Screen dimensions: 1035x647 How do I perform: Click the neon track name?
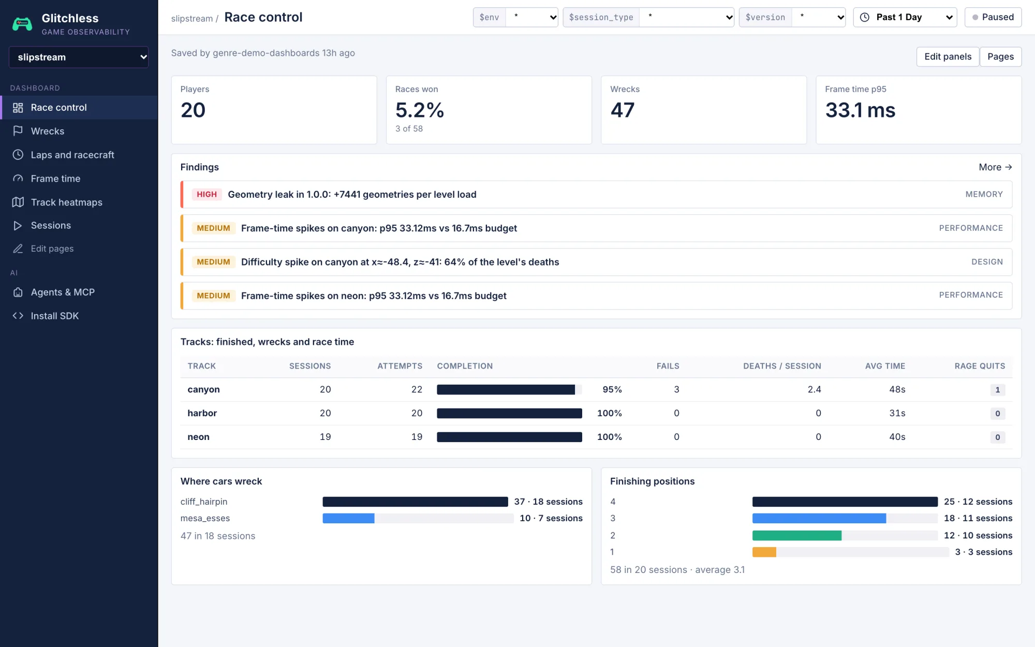coord(198,437)
